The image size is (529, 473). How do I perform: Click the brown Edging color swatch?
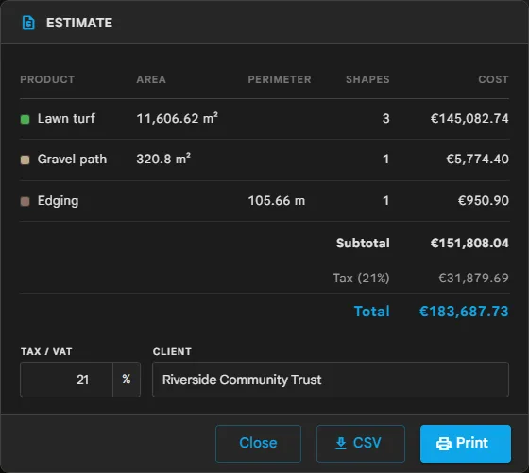[25, 201]
